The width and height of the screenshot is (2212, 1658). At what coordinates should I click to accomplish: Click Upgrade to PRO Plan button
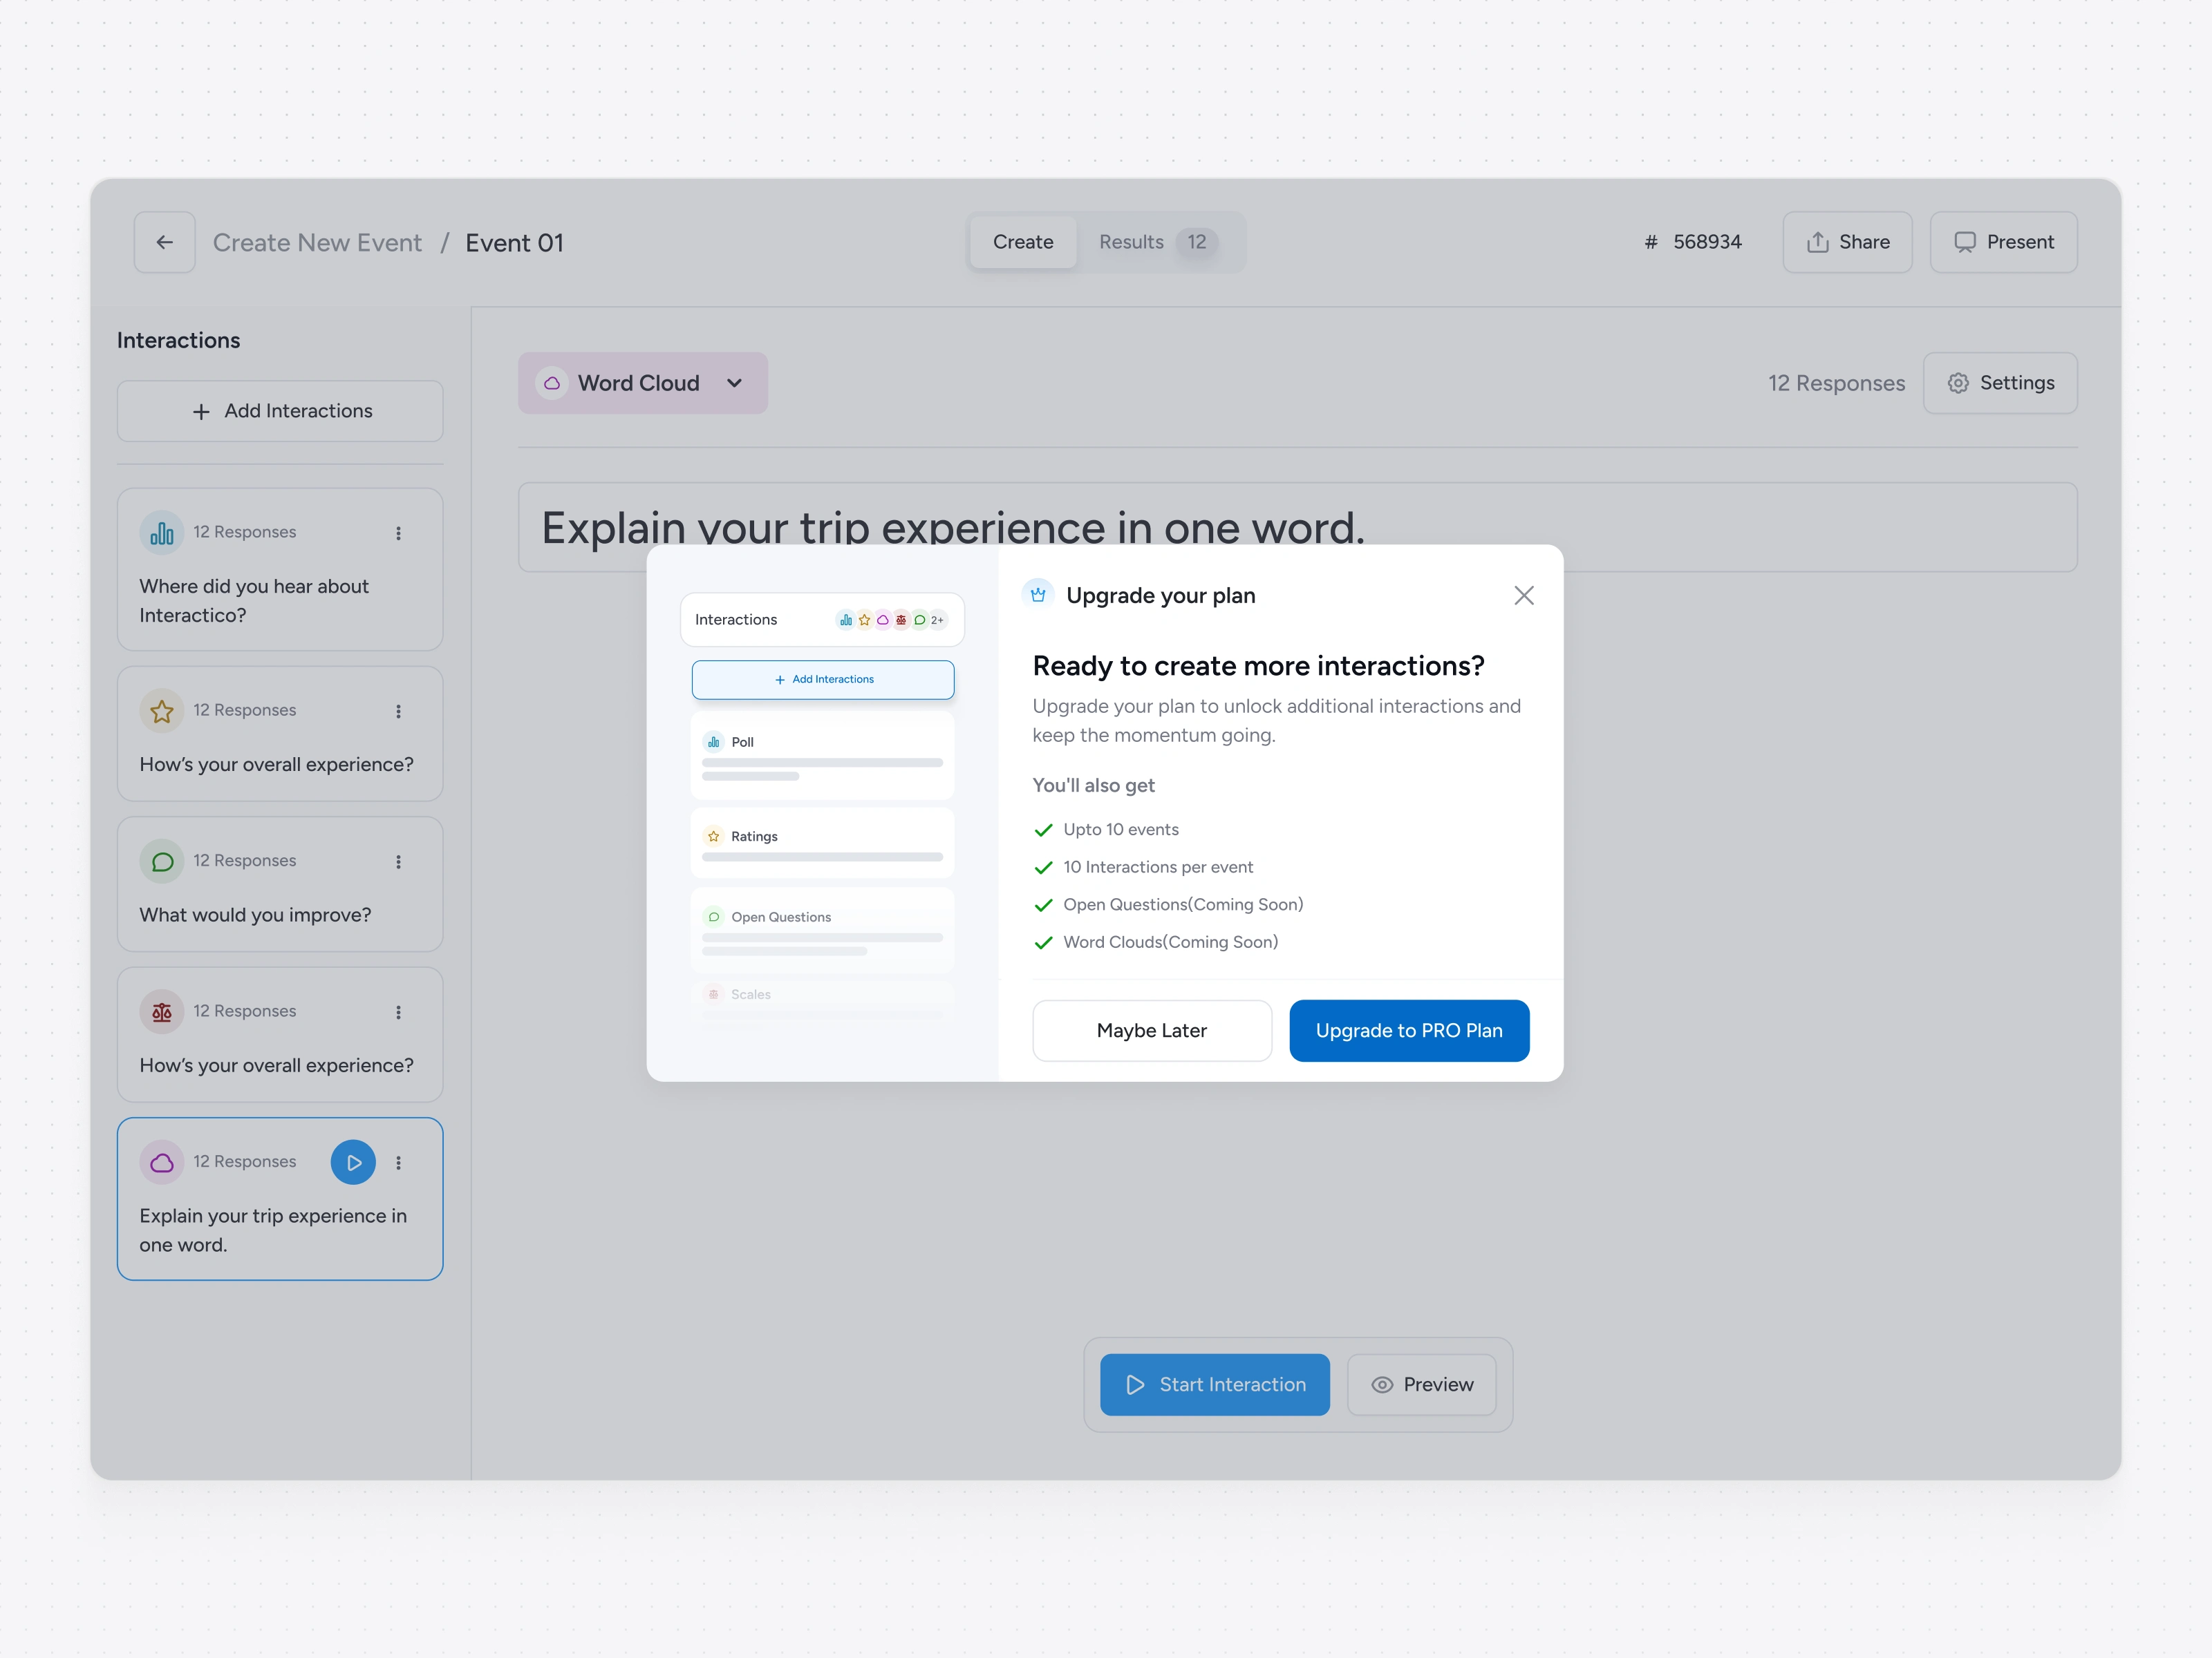click(x=1408, y=1031)
